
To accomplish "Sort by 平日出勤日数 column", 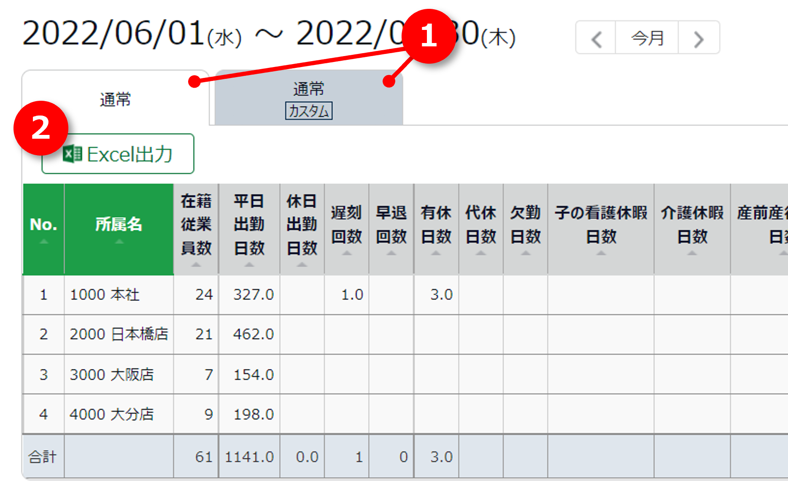I will [249, 229].
